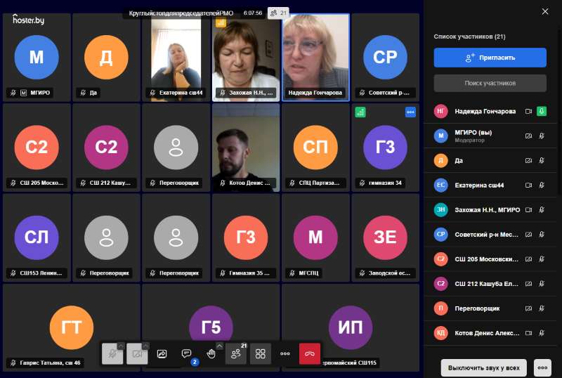
Task: Toggle camera for СШ 212 Кашуба in list
Action: [528, 284]
